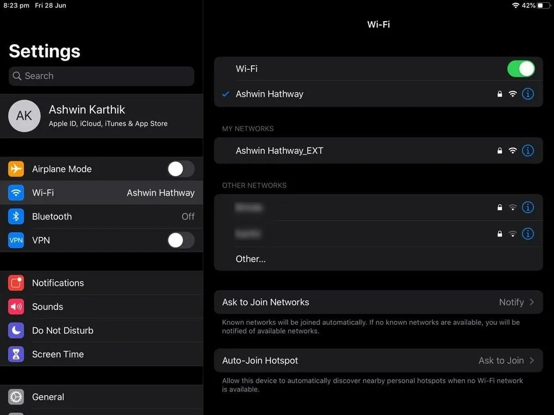This screenshot has height=415, width=554.
Task: Select the Wi-Fi row in the sidebar
Action: [101, 193]
